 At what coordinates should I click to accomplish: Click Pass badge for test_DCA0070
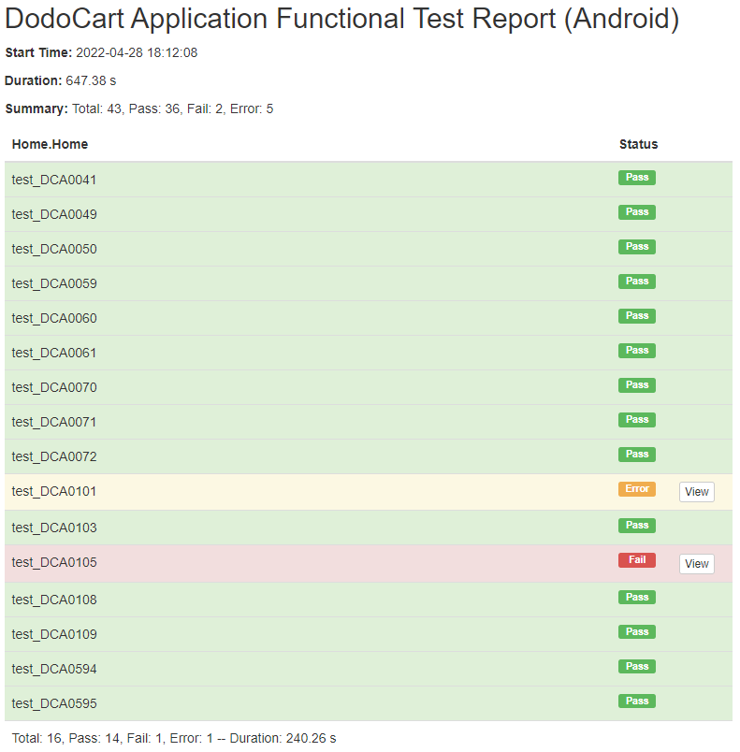pyautogui.click(x=636, y=384)
